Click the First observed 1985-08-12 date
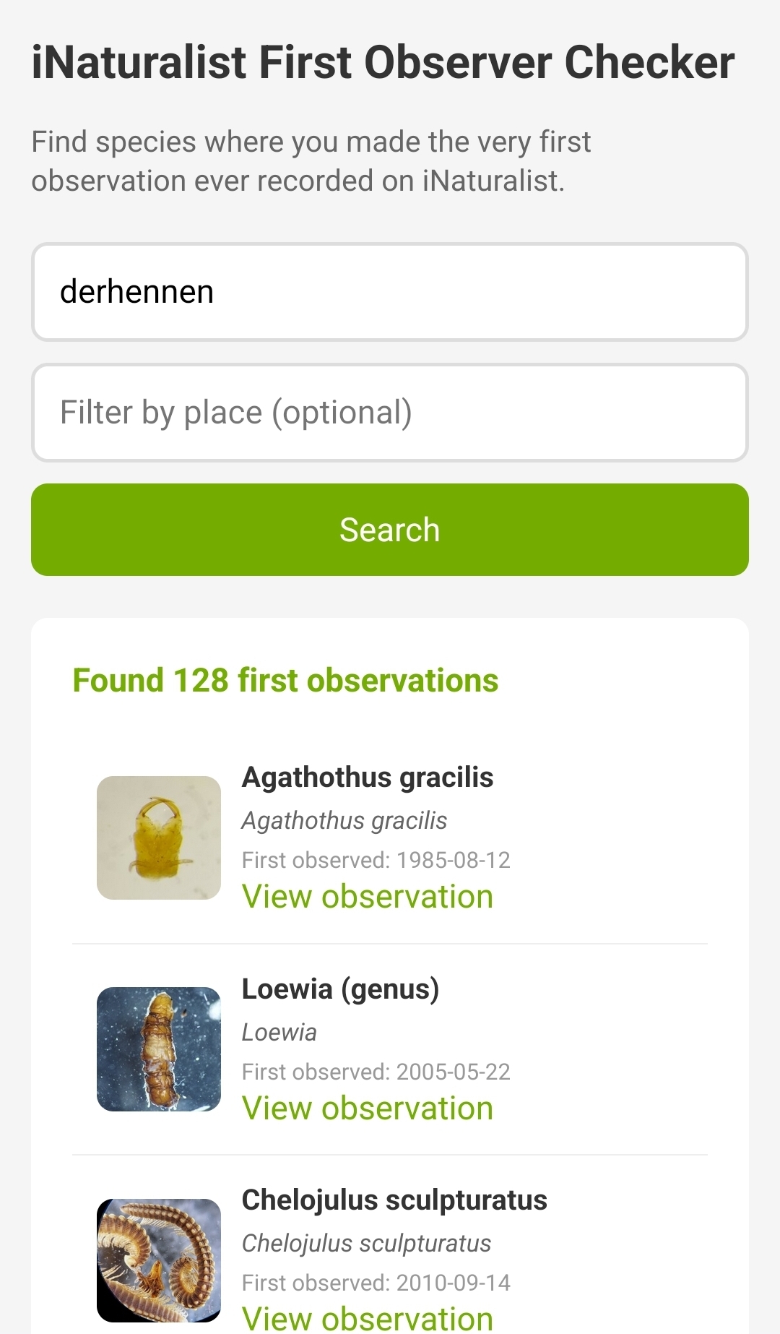The image size is (780, 1334). point(376,860)
